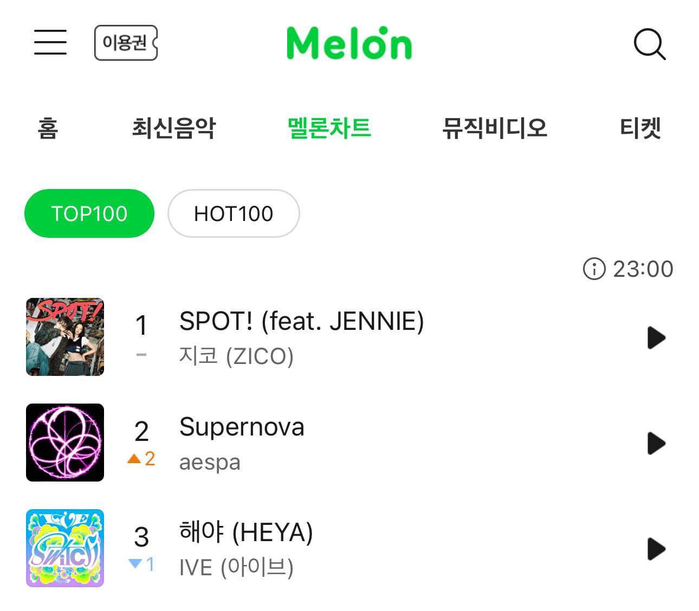
Task: Select the 멜론차트 tab
Action: 329,128
